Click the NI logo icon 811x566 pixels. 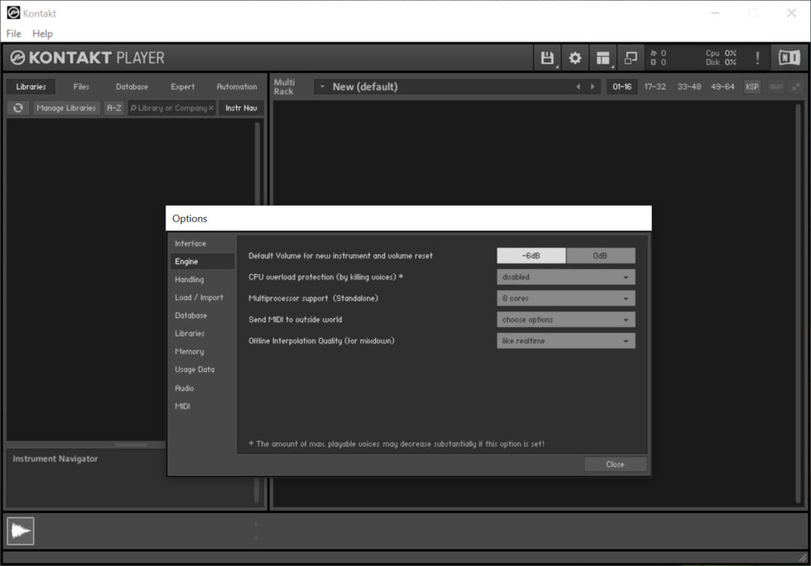[789, 57]
